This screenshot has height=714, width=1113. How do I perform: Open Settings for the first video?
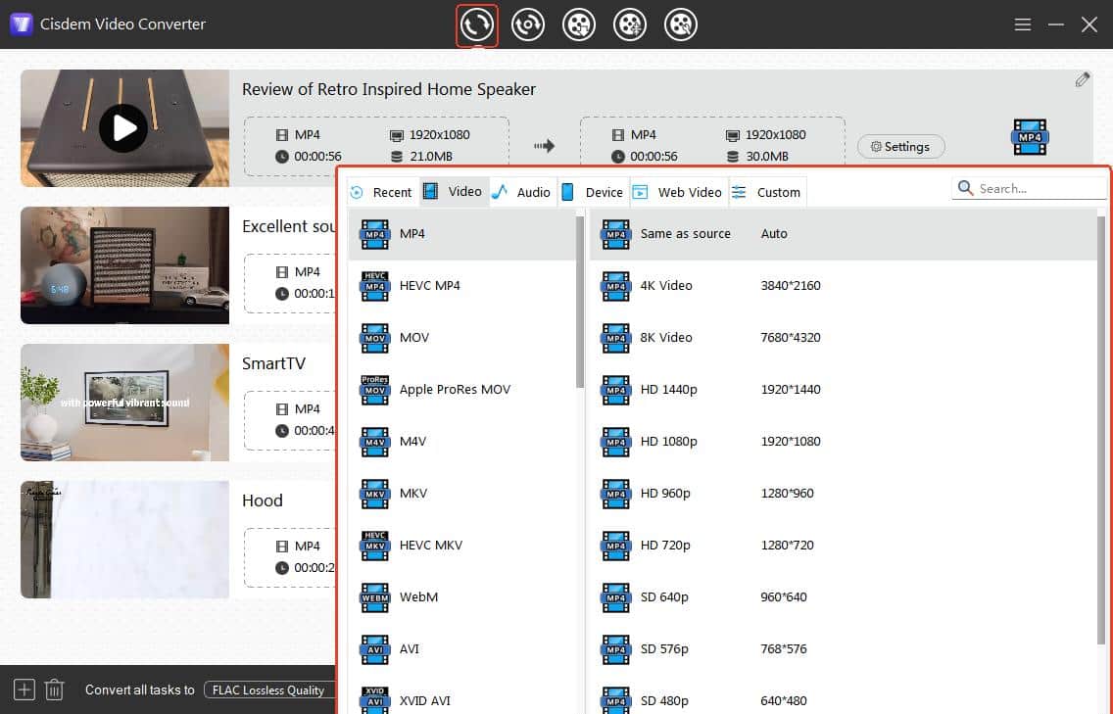(x=900, y=146)
